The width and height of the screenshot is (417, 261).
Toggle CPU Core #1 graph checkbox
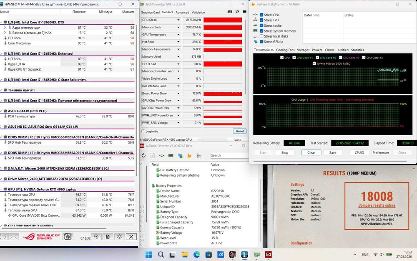point(294,58)
